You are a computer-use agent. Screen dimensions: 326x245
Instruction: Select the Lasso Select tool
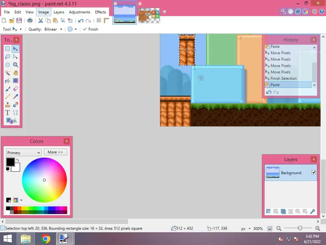[8, 57]
